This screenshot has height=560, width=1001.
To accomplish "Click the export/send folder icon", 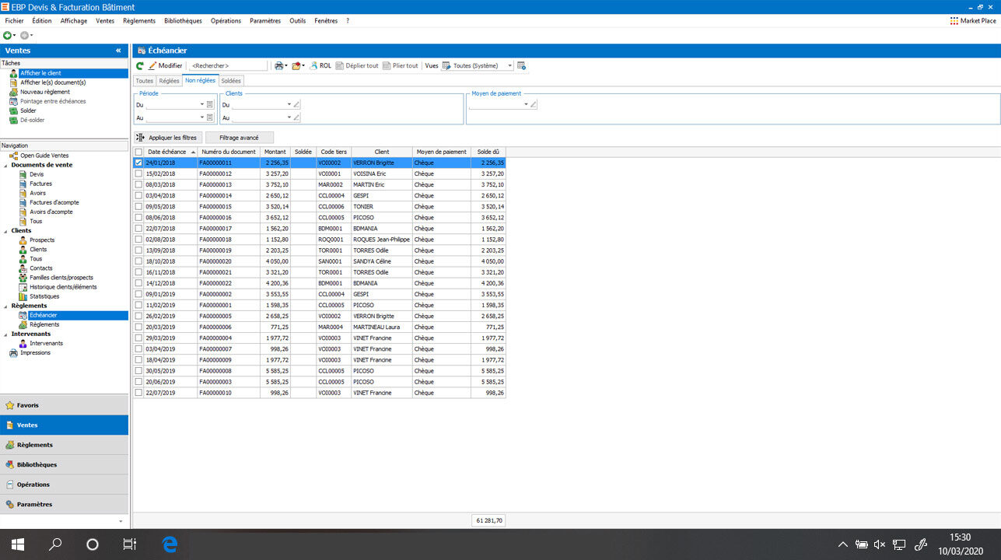I will [296, 66].
